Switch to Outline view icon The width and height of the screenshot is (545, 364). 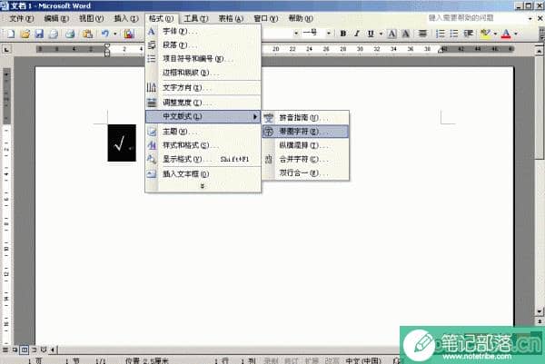[34, 349]
